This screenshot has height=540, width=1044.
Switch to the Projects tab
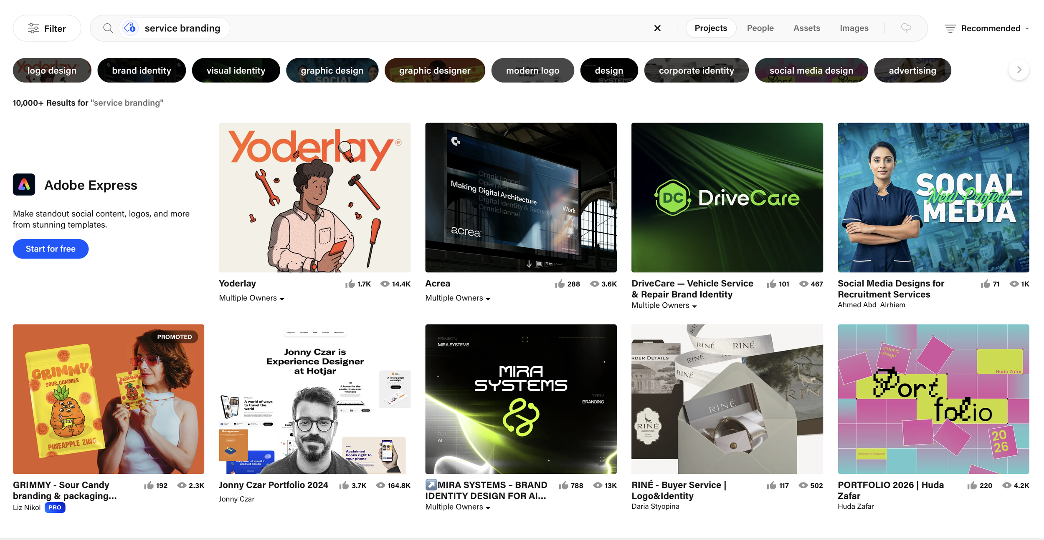click(711, 28)
